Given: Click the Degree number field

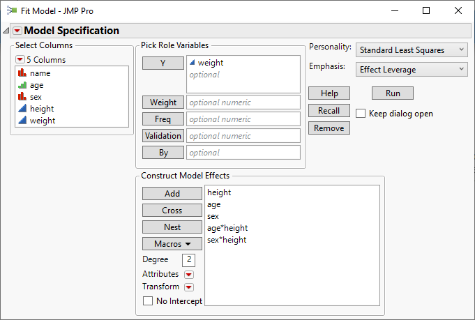Looking at the screenshot, I should coord(188,260).
